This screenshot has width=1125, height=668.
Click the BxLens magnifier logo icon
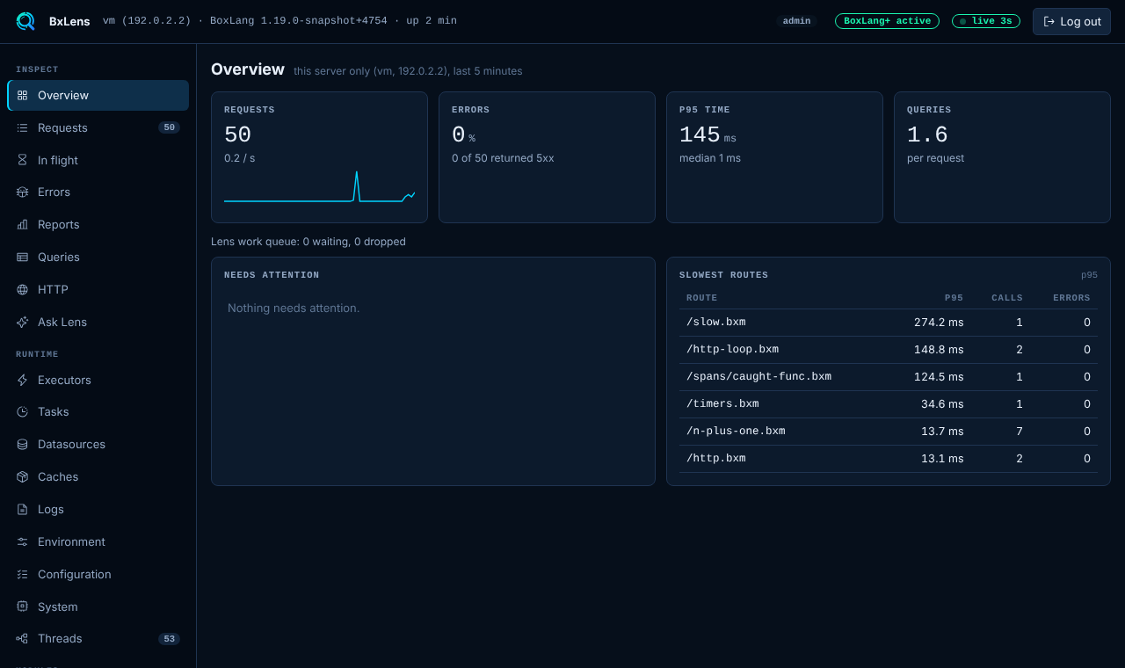click(x=25, y=21)
